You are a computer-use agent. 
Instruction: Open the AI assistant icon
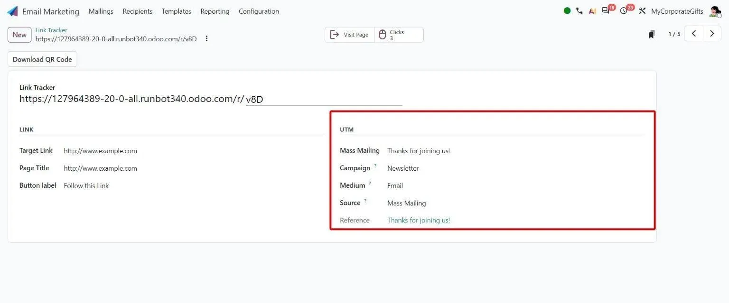592,11
